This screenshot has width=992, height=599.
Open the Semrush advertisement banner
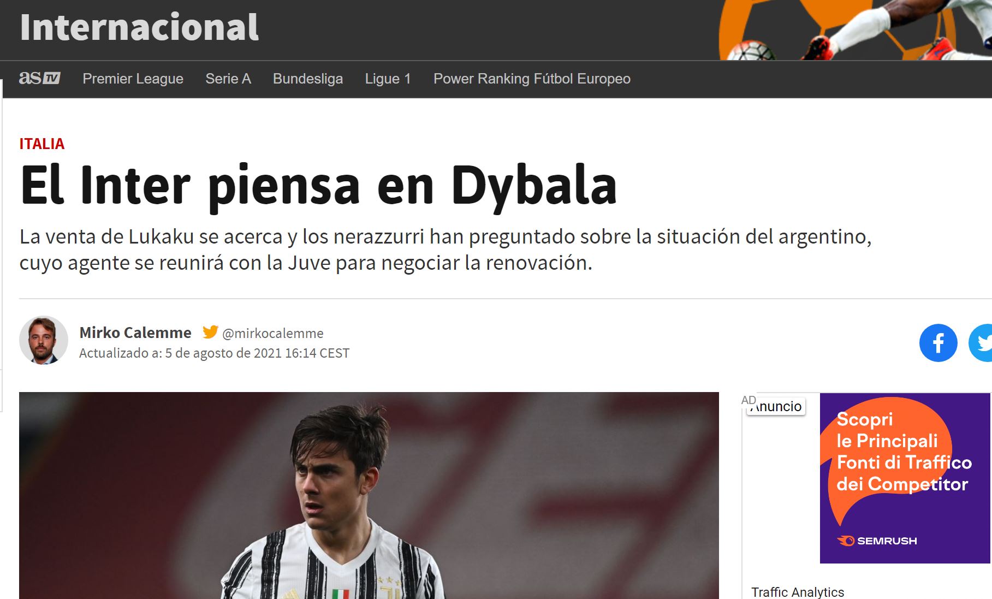click(x=905, y=478)
